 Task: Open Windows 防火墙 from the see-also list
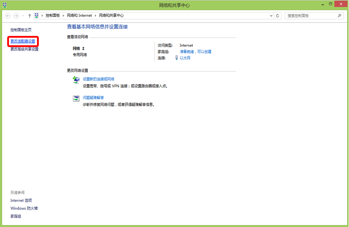(x=24, y=208)
